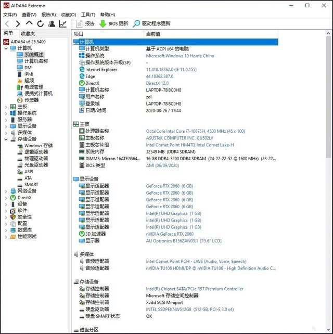The height and width of the screenshot is (334, 333).
Task: Select the highlighted 计算机 section row
Action: [x=175, y=42]
